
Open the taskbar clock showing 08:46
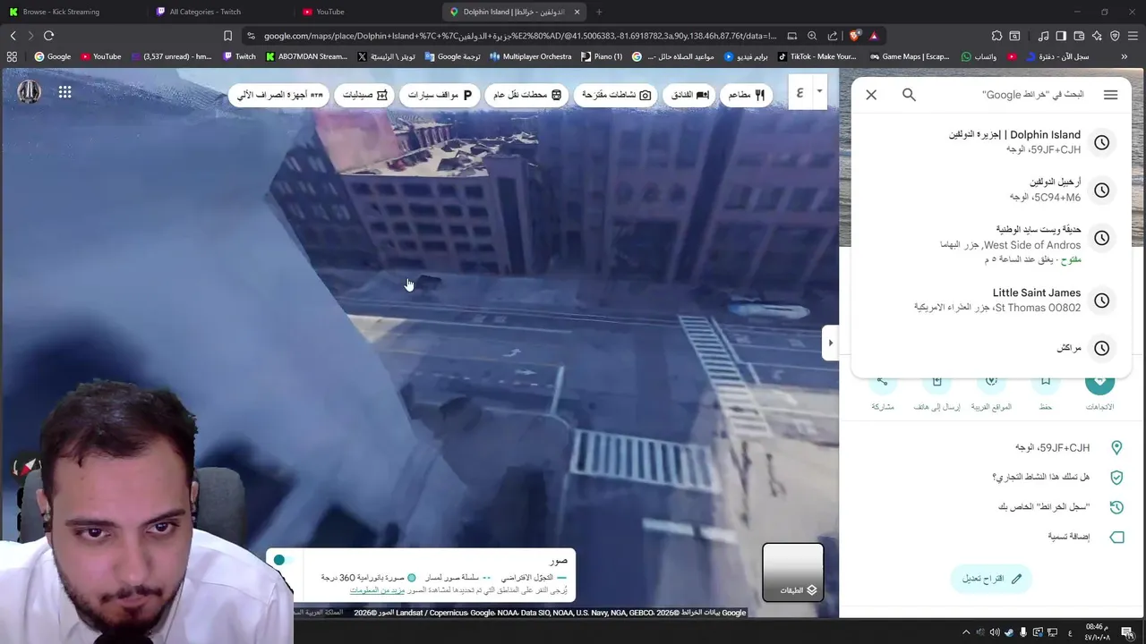tap(1096, 632)
